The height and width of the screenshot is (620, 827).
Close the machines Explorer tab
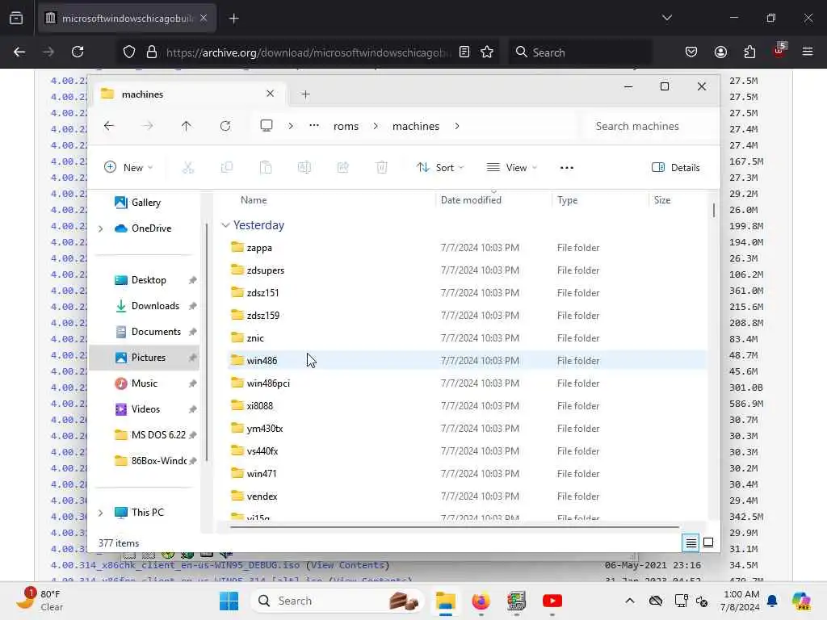tap(270, 94)
